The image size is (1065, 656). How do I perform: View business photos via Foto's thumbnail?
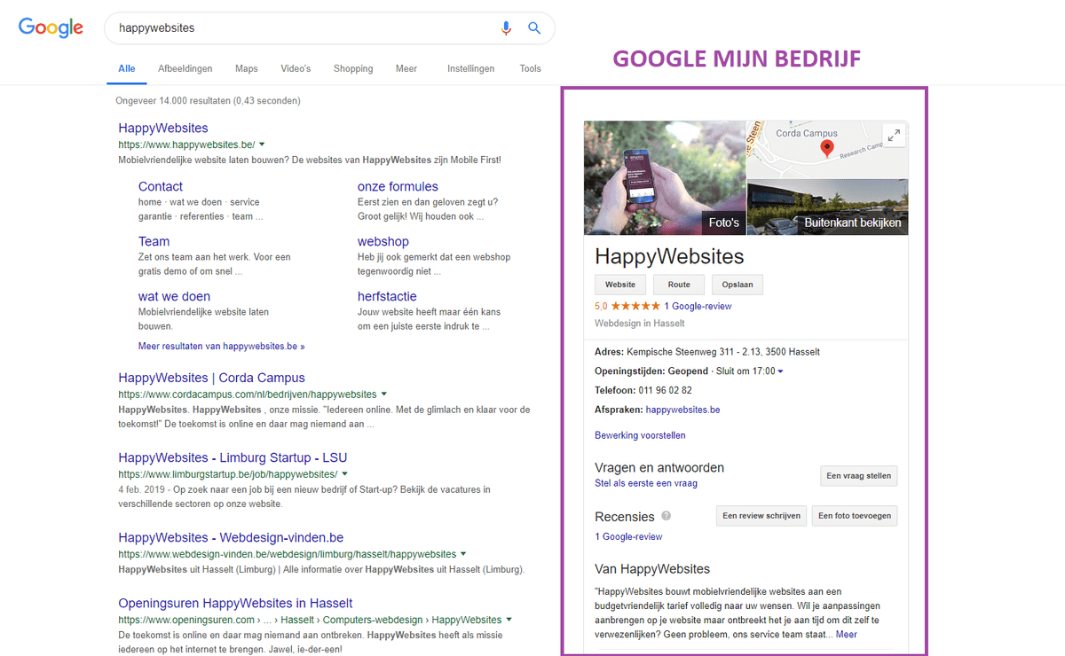[665, 177]
